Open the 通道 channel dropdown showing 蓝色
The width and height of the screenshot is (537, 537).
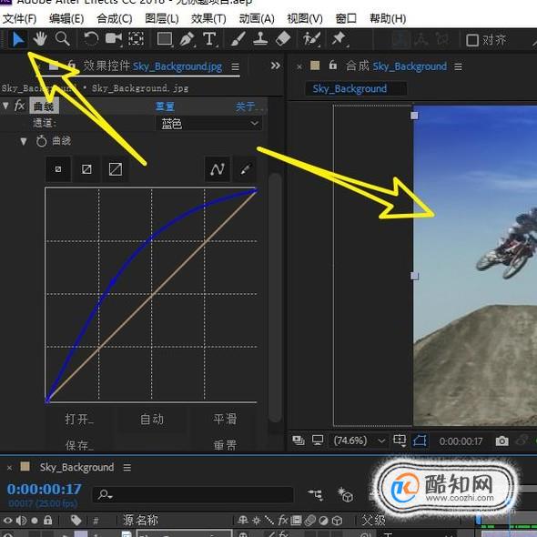click(x=209, y=123)
